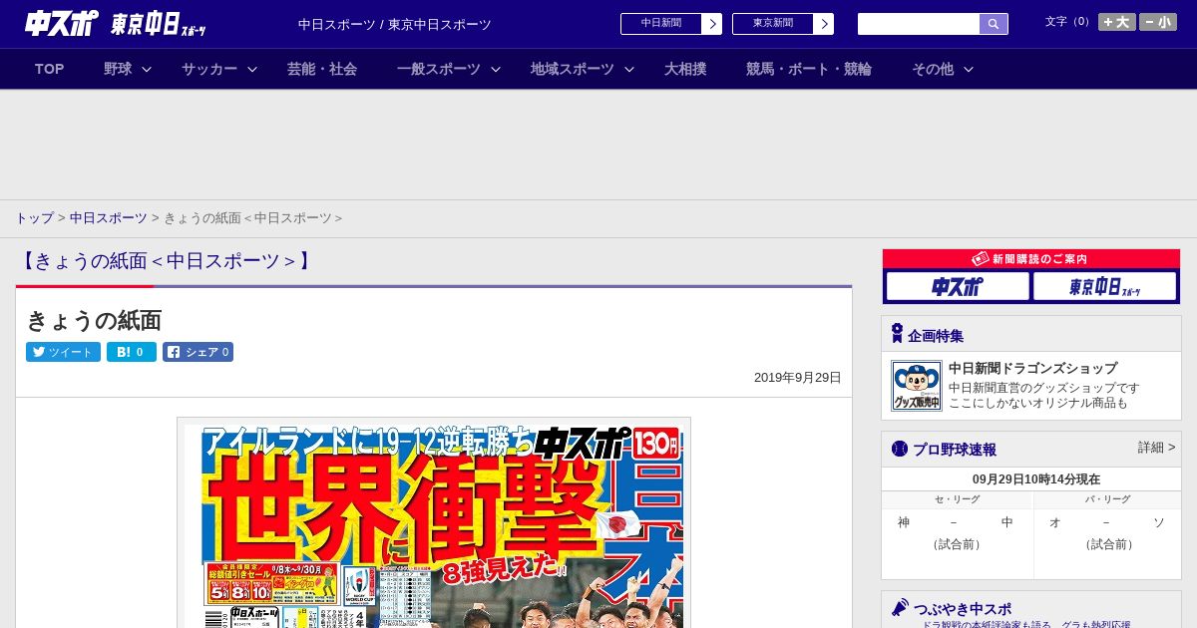
Task: Open the 芸能・社会 navigation item
Action: coord(322,69)
